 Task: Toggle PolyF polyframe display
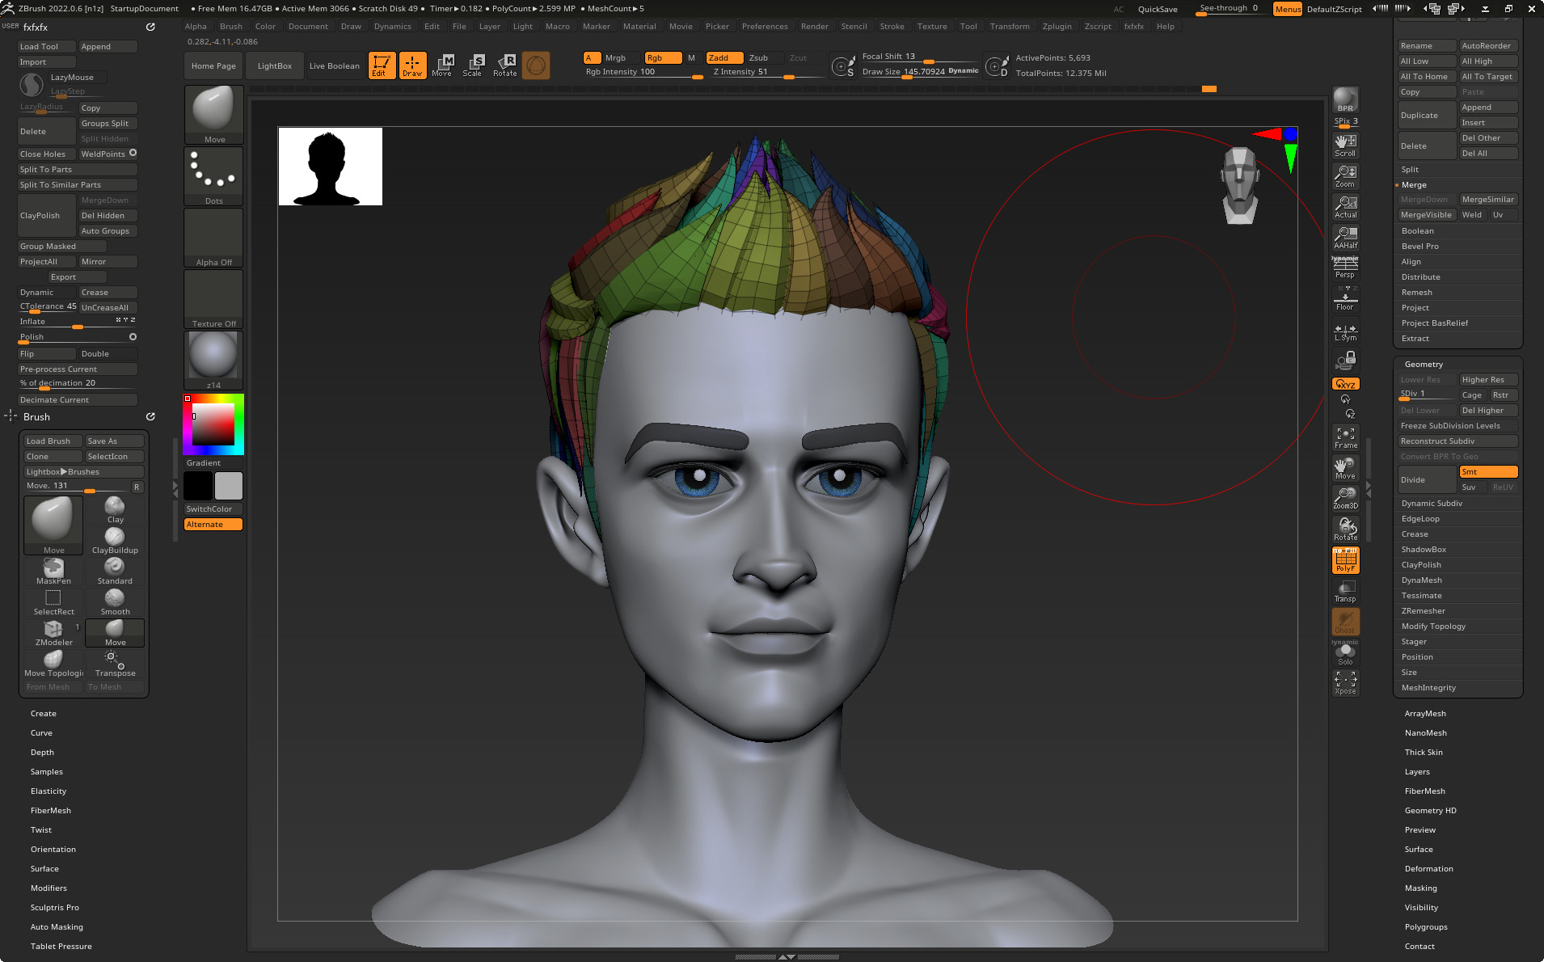[x=1345, y=560]
